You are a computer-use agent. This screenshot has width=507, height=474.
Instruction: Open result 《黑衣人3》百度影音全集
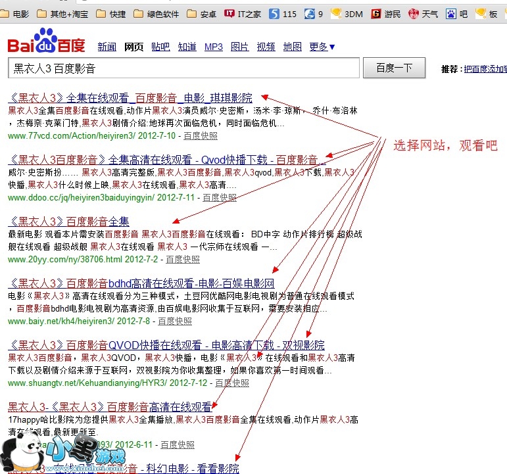pyautogui.click(x=68, y=222)
